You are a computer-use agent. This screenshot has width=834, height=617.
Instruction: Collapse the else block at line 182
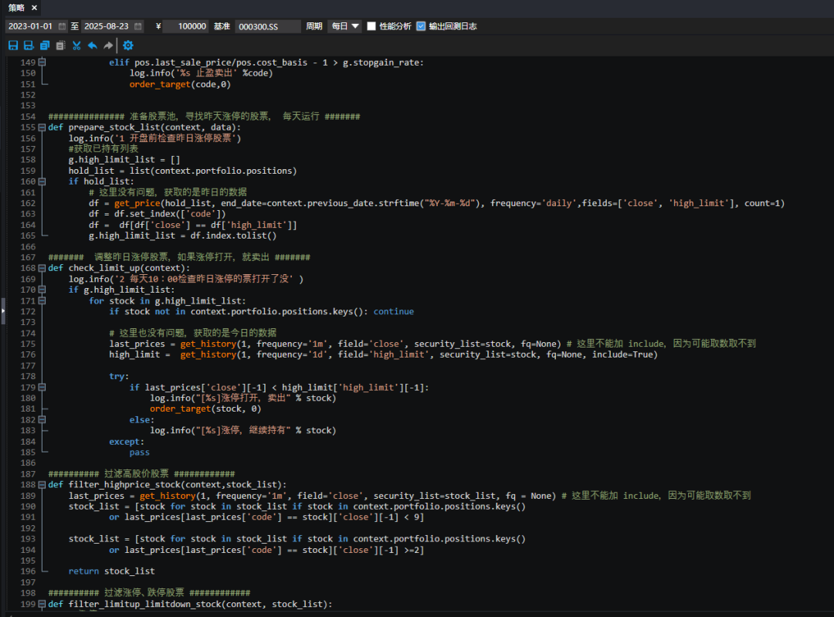click(42, 419)
